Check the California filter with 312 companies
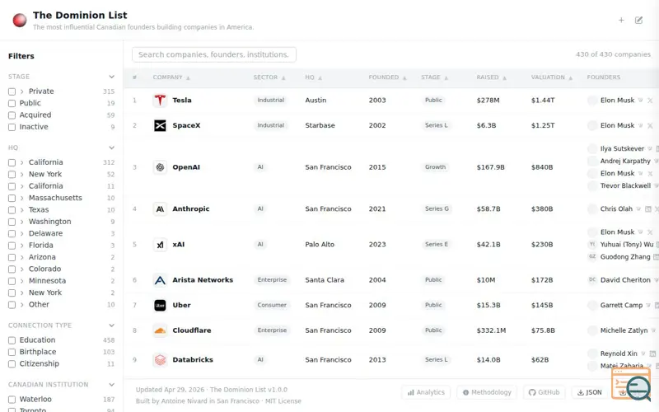659x412 pixels. click(12, 162)
